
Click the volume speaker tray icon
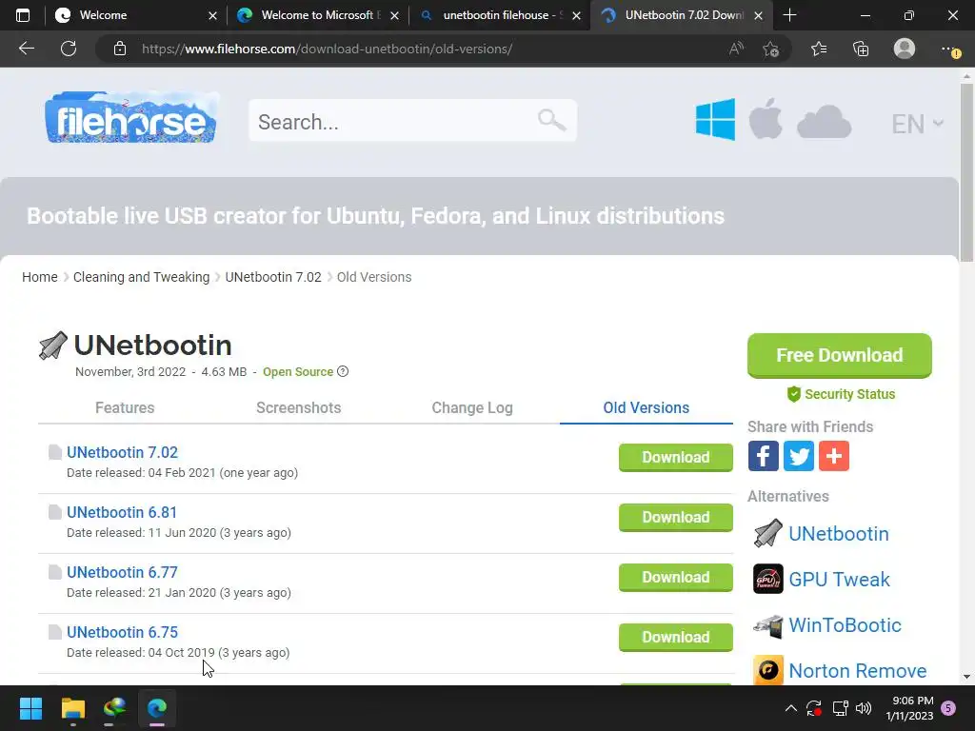[863, 708]
